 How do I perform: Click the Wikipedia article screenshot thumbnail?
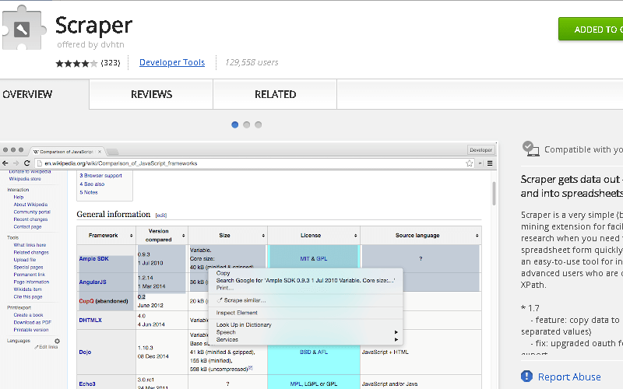tap(248, 265)
